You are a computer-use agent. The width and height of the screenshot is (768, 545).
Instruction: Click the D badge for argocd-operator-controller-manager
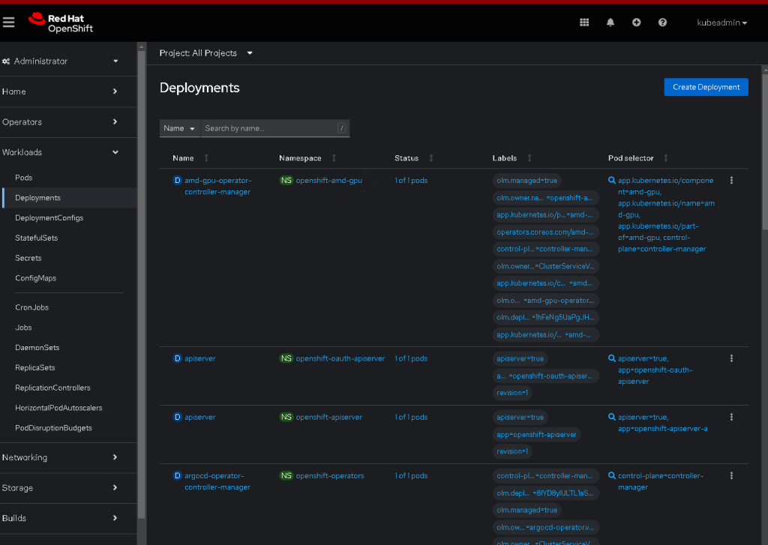[x=177, y=475]
